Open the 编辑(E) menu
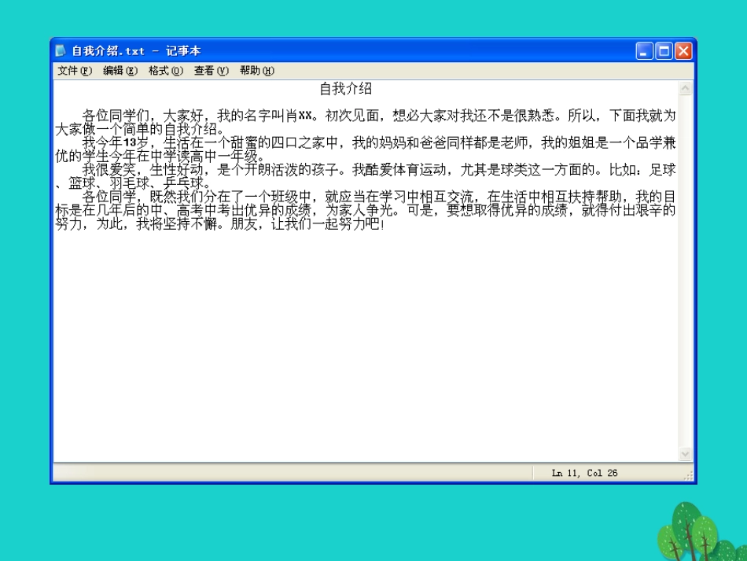 click(x=120, y=71)
